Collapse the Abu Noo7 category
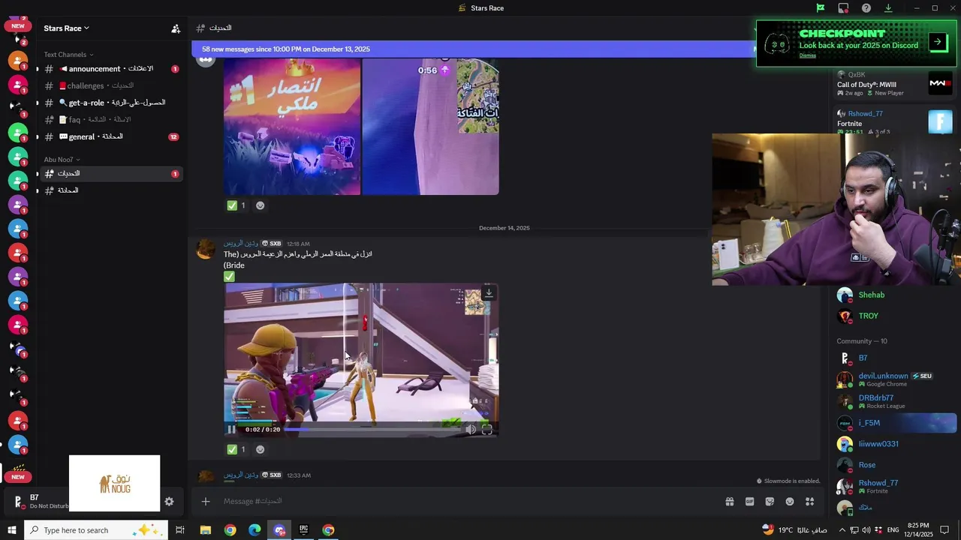 tap(62, 160)
